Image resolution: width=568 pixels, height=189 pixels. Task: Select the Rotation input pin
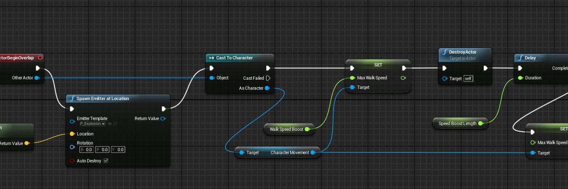[72, 147]
